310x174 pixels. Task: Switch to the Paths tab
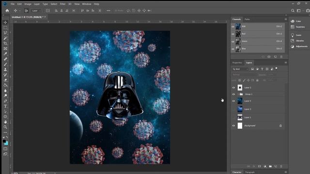tap(247, 19)
